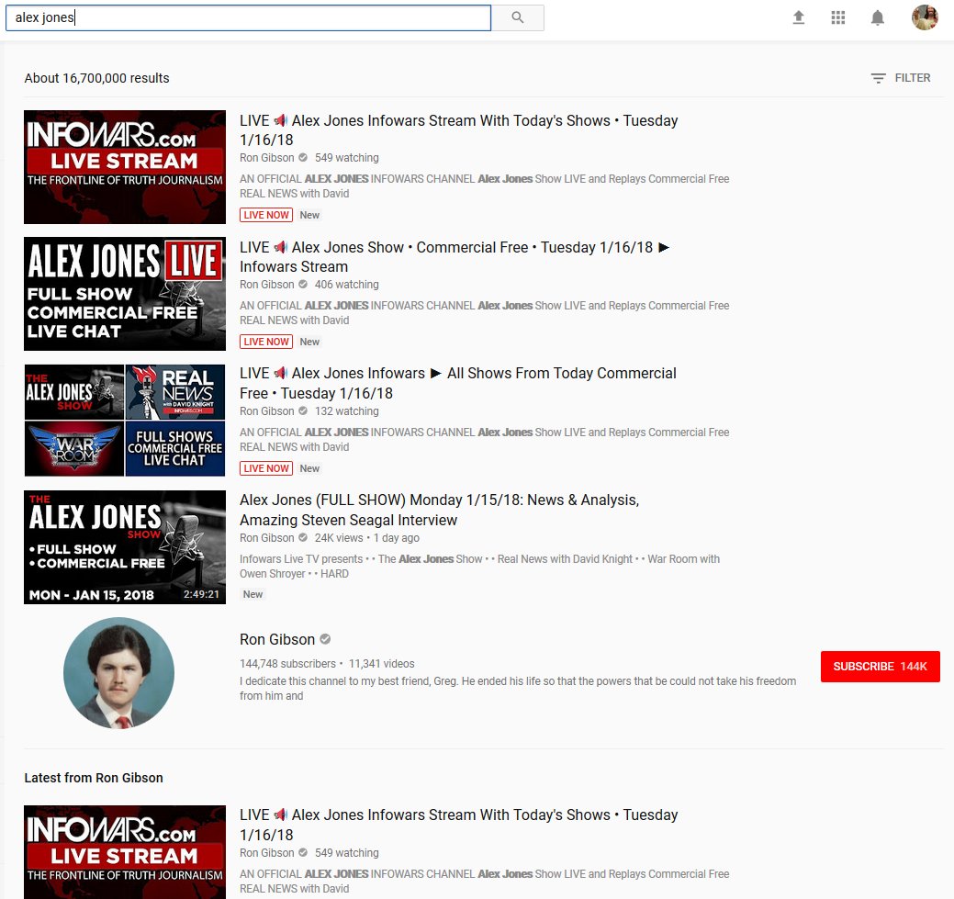Open 'All Shows From Today Commercial Free' title
The height and width of the screenshot is (899, 954).
pos(458,383)
